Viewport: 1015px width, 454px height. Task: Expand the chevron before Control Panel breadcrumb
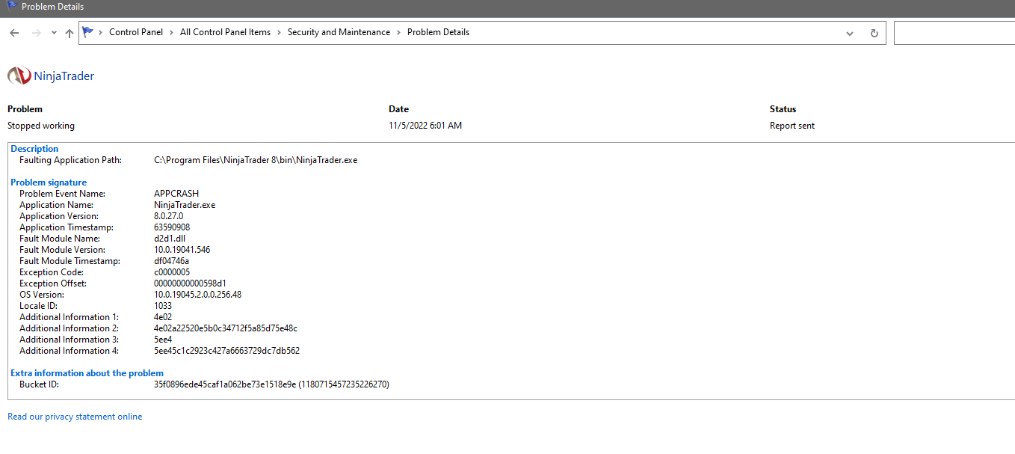click(100, 32)
